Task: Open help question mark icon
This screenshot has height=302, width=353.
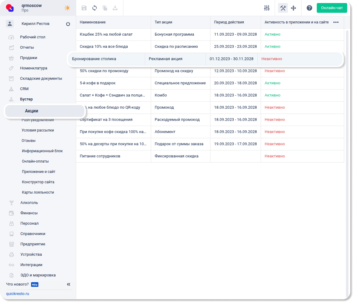Action: point(309,8)
